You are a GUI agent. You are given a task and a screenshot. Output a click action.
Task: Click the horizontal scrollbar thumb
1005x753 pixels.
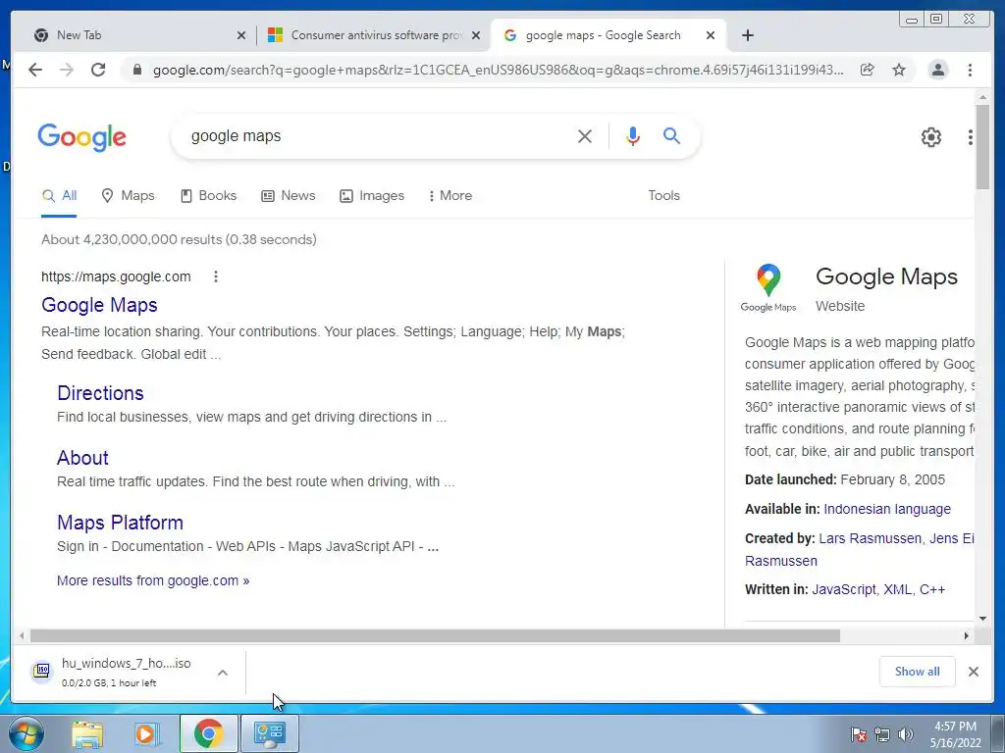(x=435, y=635)
